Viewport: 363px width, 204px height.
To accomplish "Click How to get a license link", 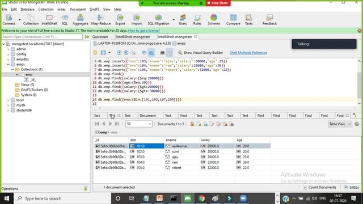I will click(x=144, y=31).
